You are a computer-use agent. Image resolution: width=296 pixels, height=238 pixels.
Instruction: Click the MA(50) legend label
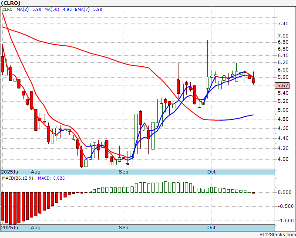52,10
